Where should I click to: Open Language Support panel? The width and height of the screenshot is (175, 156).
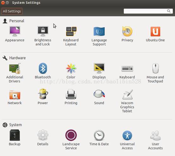(x=99, y=36)
